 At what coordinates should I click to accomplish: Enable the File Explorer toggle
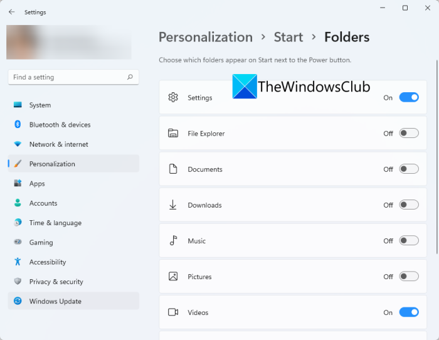[x=408, y=133]
